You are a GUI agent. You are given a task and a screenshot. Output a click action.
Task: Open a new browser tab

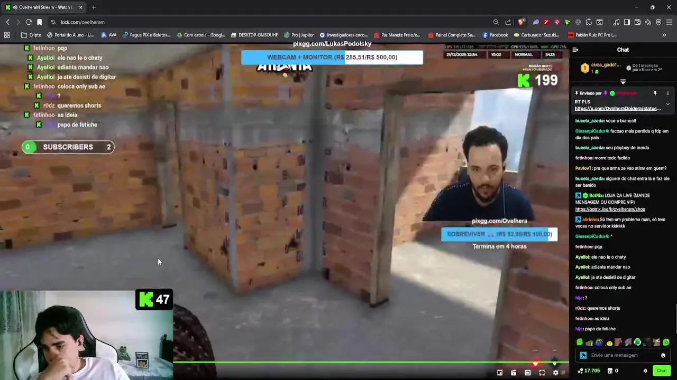[94, 7]
